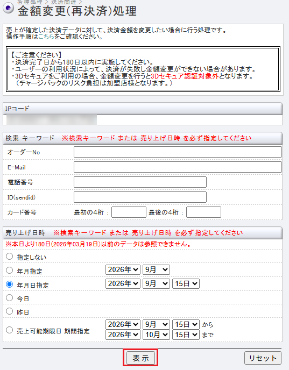Open the から start month dropdown
The height and width of the screenshot is (370, 289).
click(x=156, y=325)
